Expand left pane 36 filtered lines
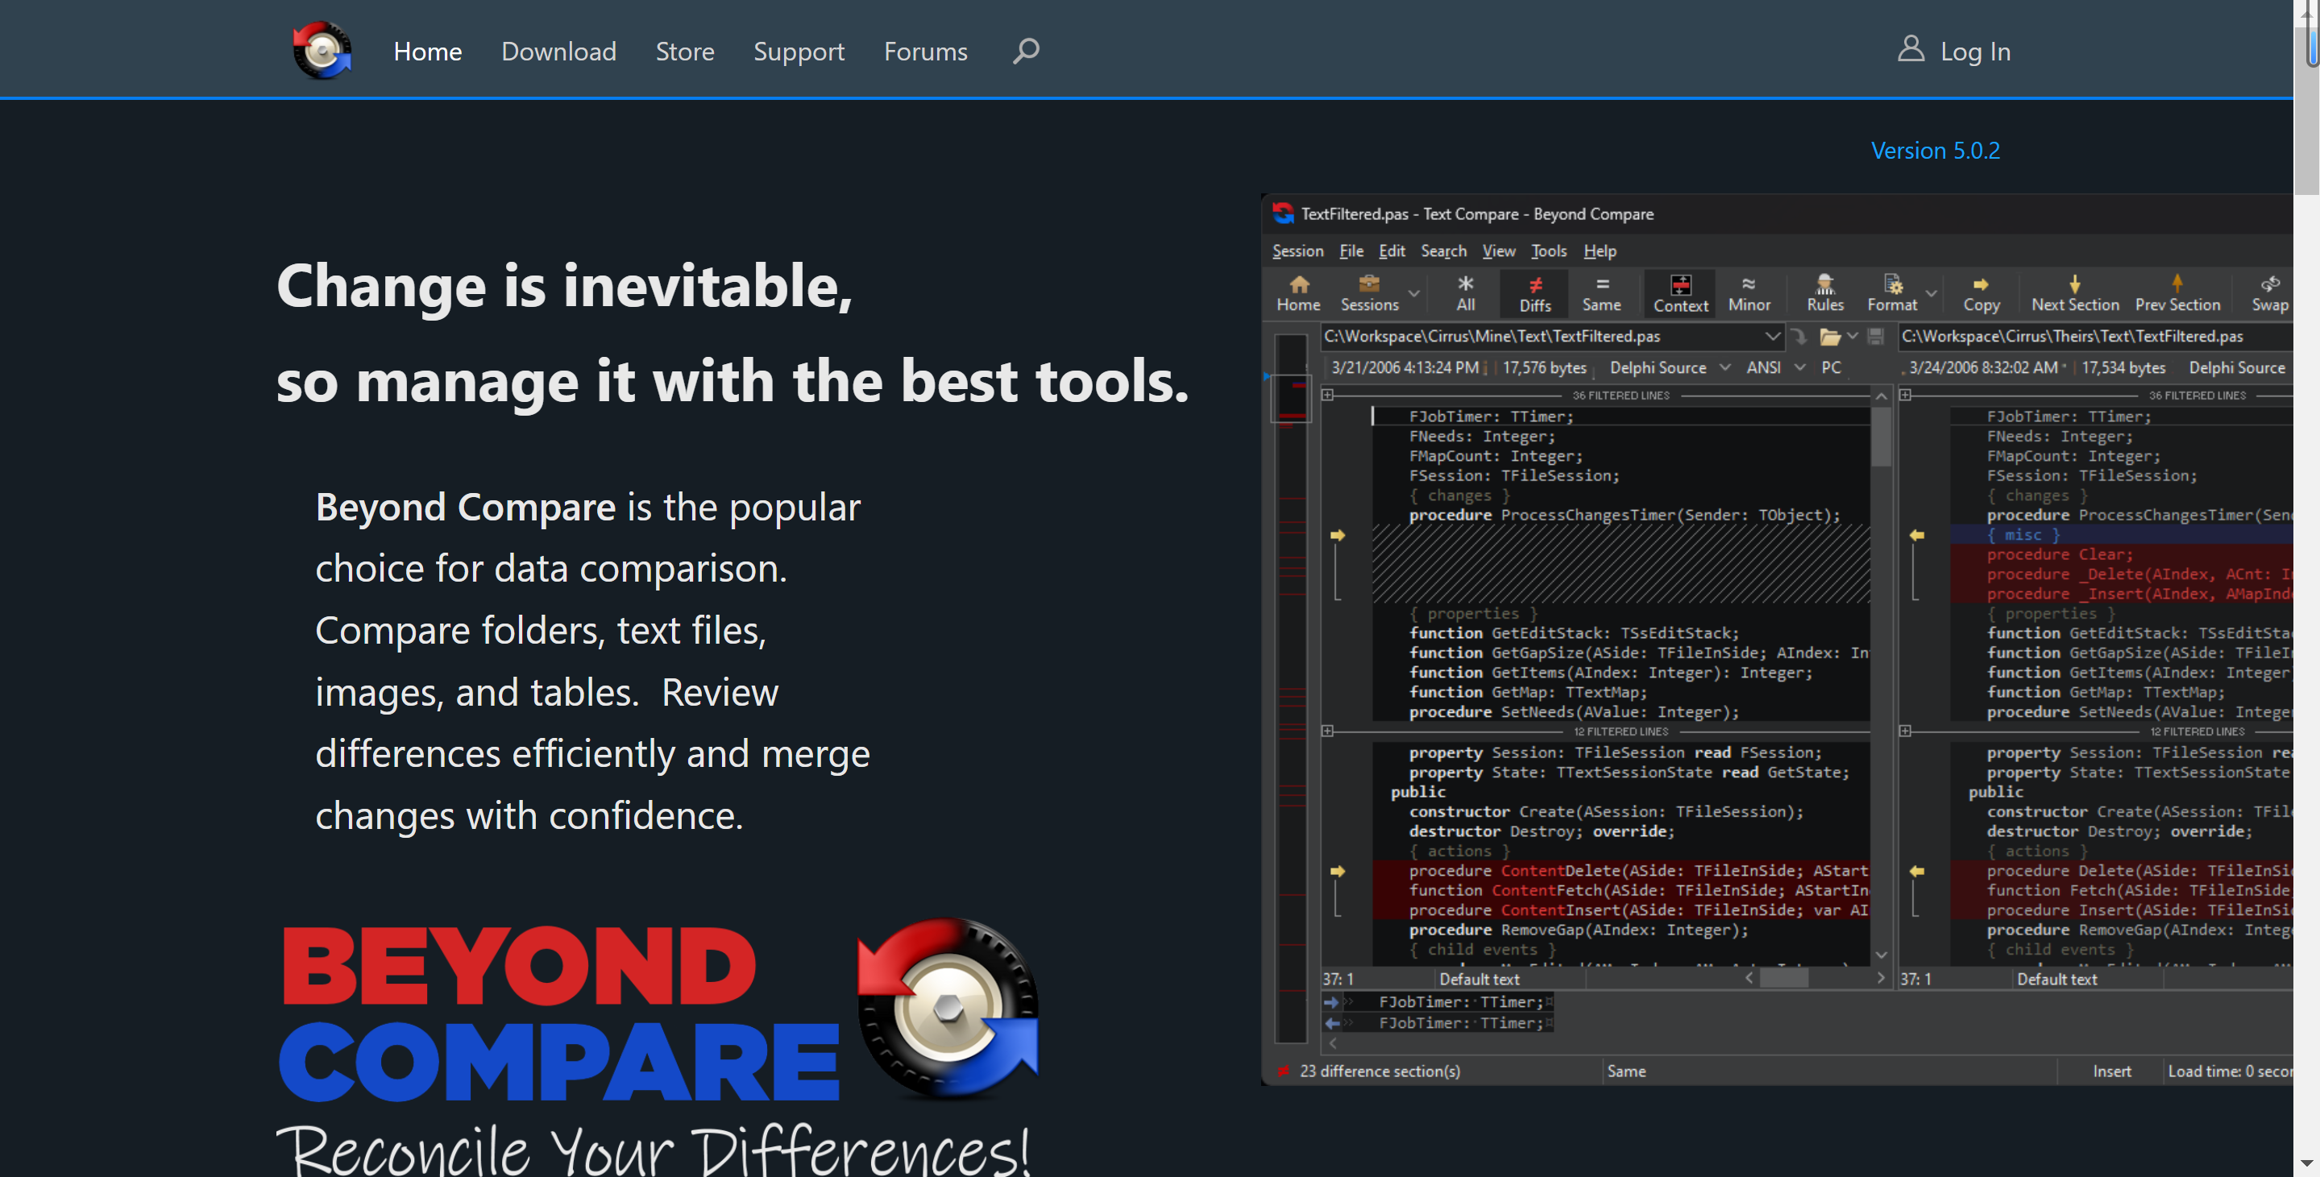2320x1177 pixels. (1327, 395)
